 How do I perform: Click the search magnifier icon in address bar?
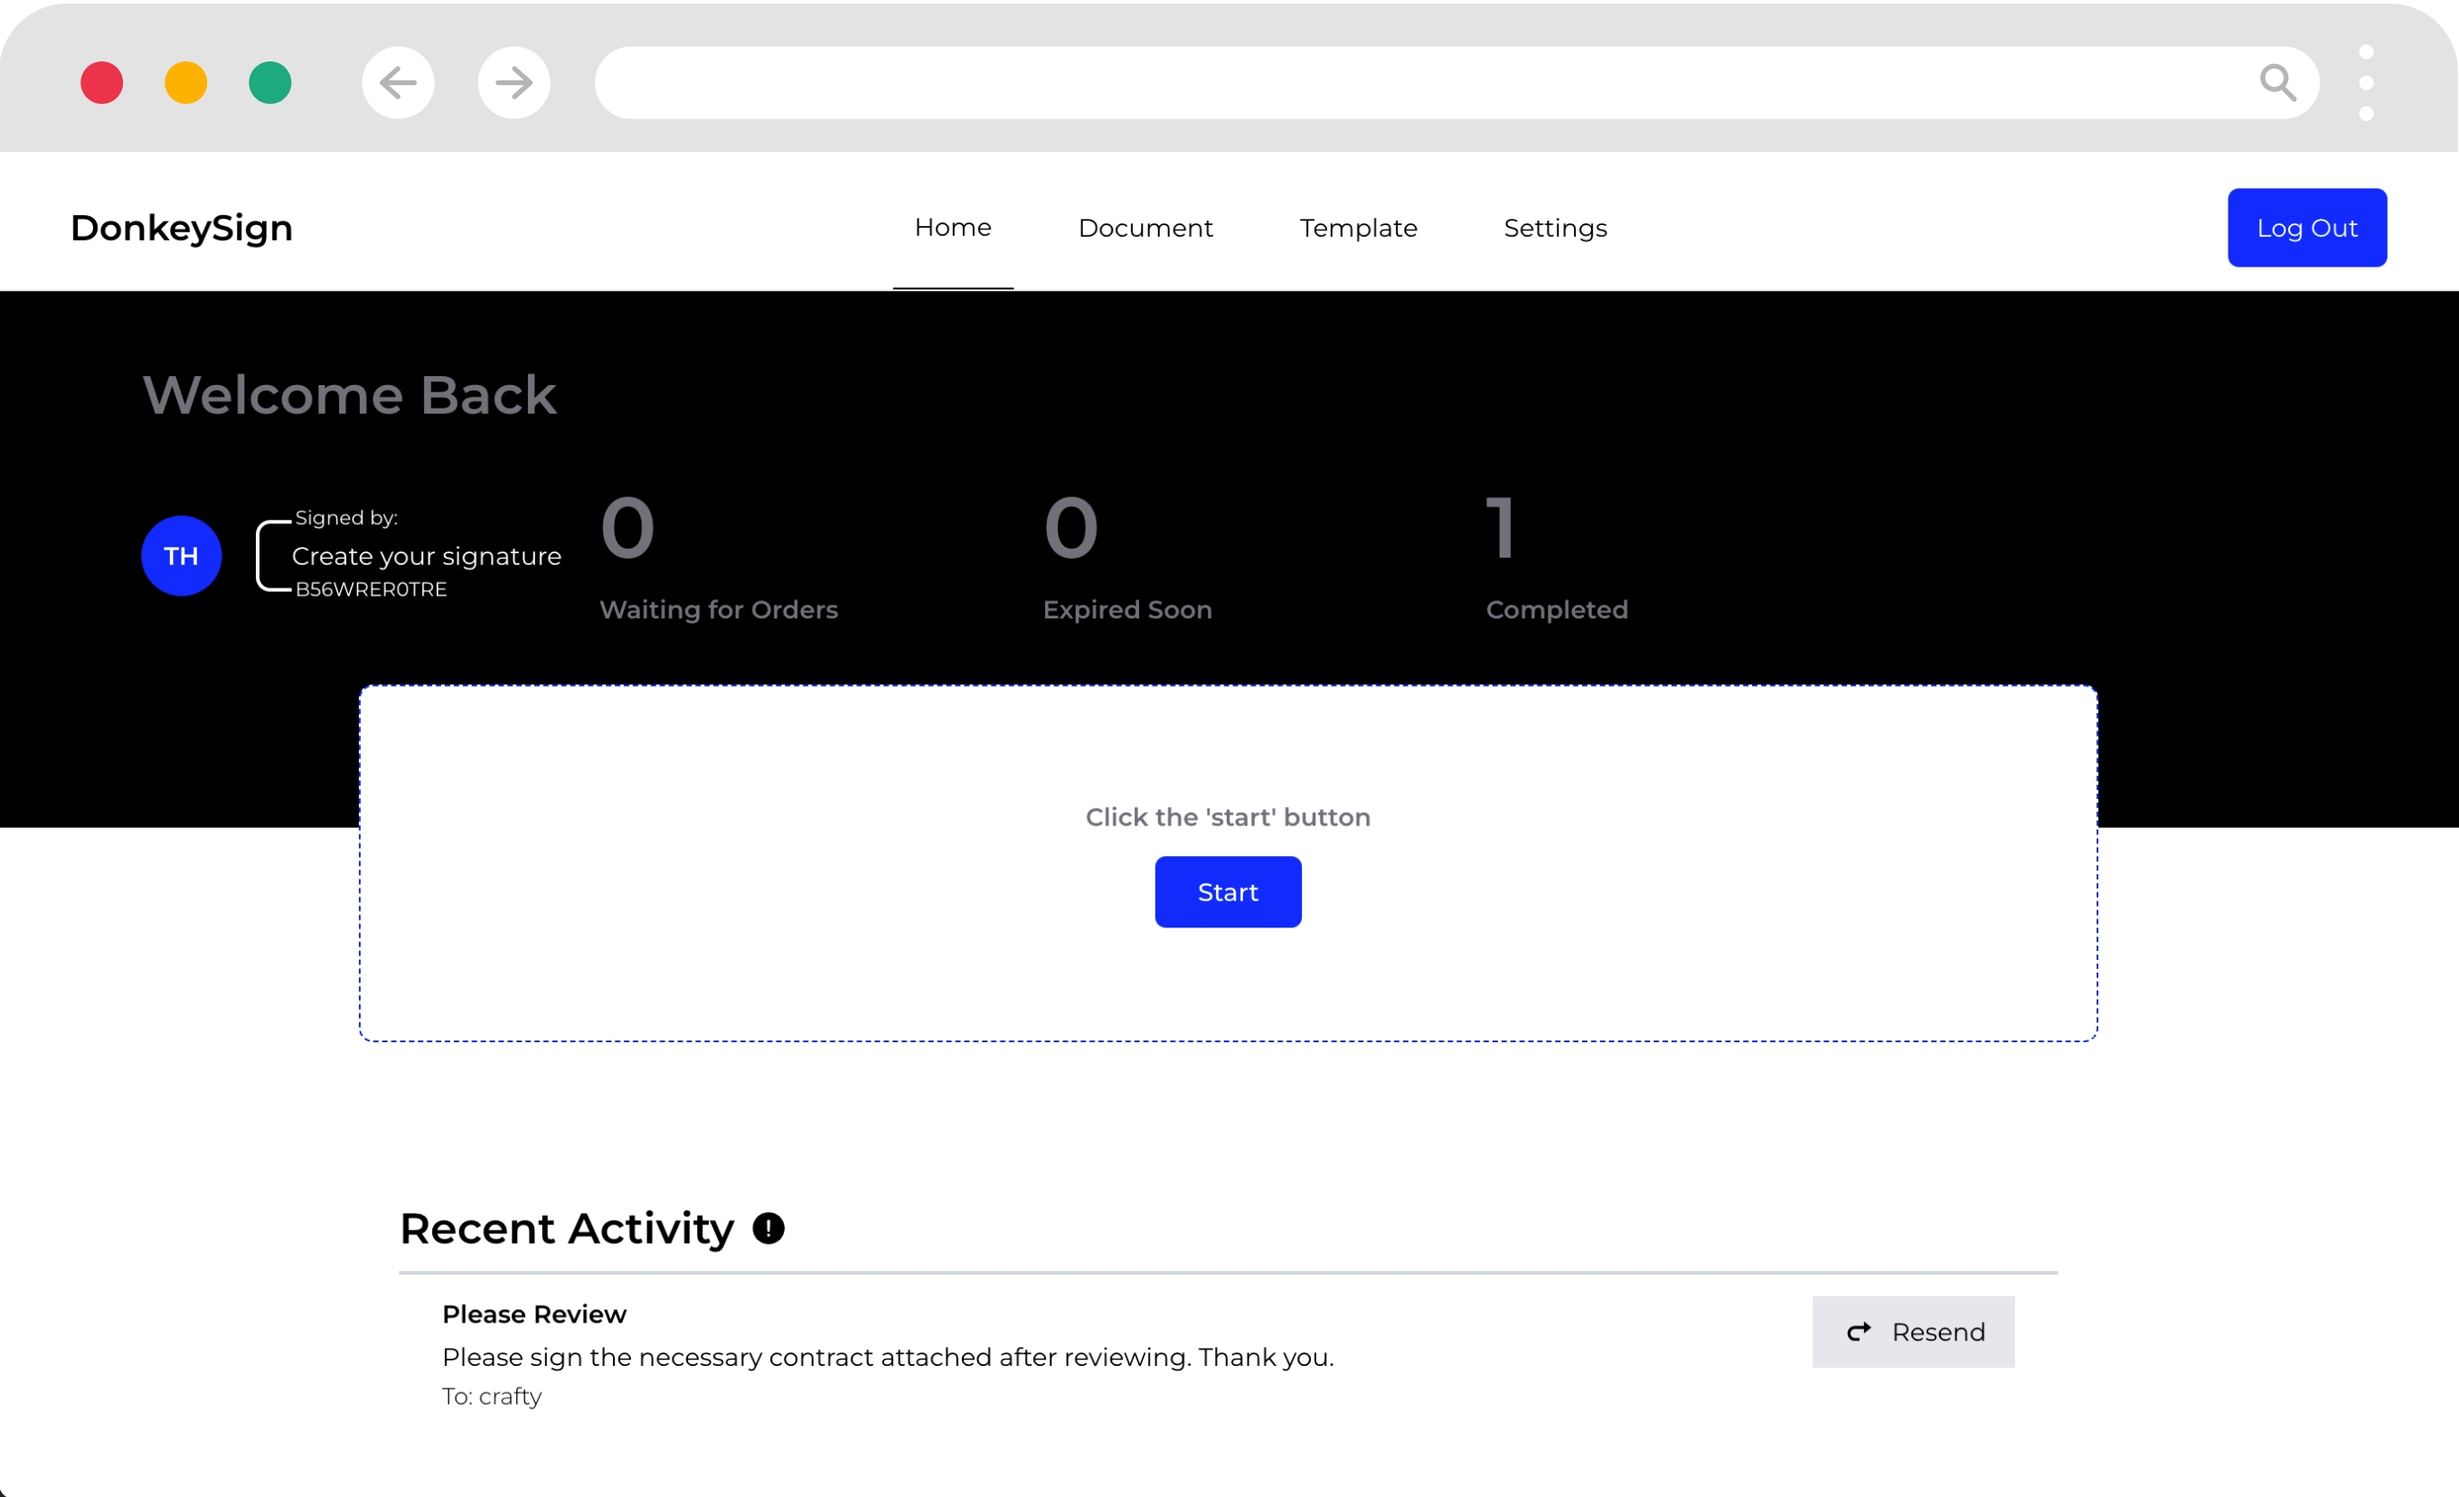click(2277, 83)
